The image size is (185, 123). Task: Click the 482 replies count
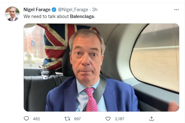coord(36,119)
